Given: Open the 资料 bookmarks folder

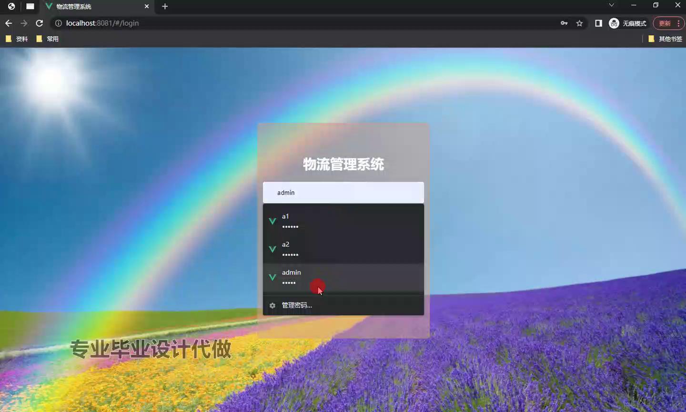Looking at the screenshot, I should pyautogui.click(x=17, y=39).
